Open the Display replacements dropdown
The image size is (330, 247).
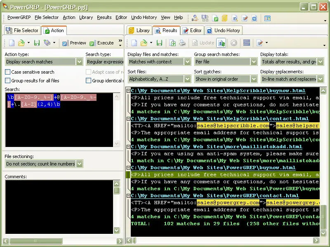[x=321, y=79]
